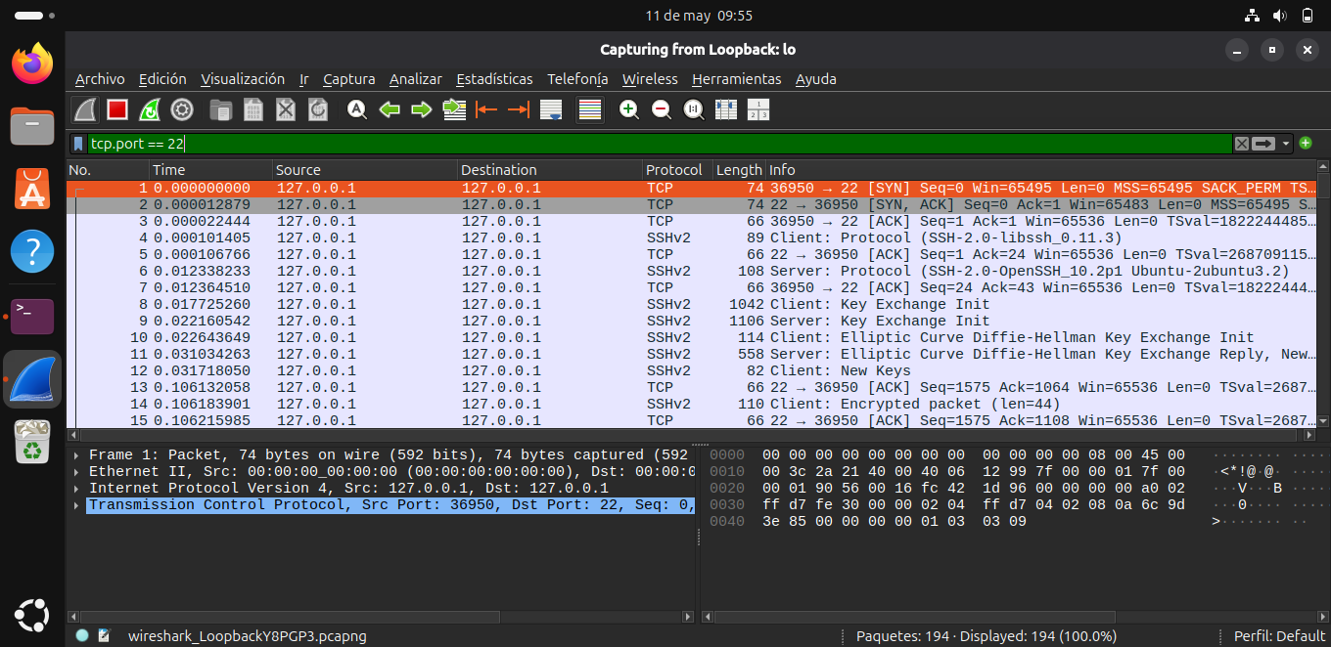This screenshot has width=1331, height=647.
Task: Sort by the Destination column header
Action: coord(549,170)
